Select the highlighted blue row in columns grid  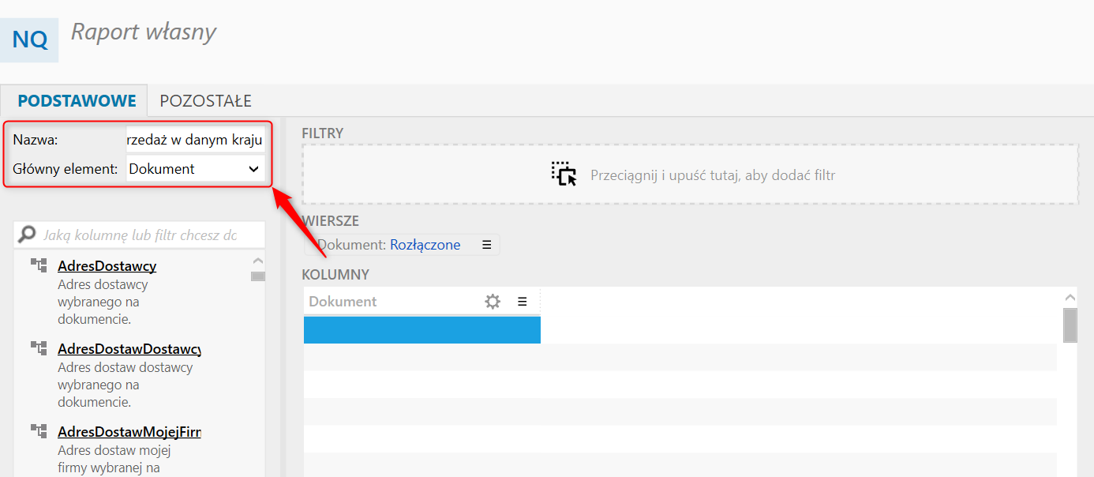422,329
